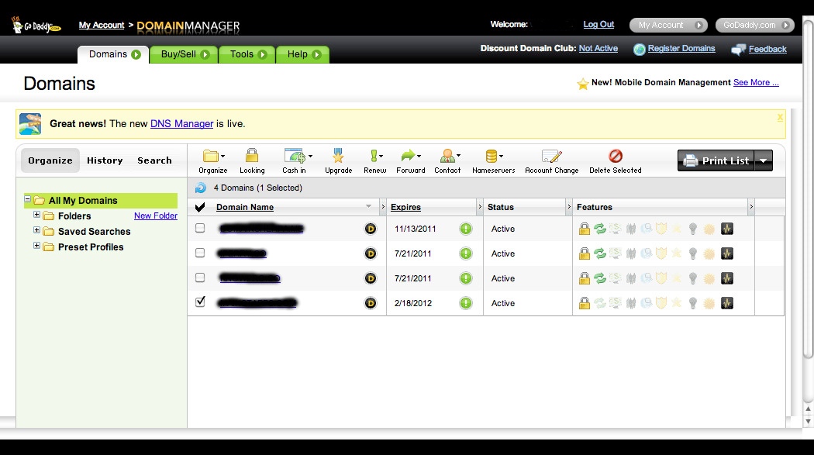
Task: Sort by the Domain Name column header
Action: [244, 207]
